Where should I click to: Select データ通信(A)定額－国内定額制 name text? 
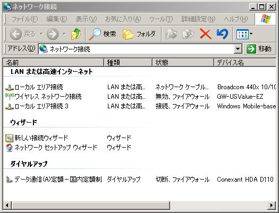tap(58, 179)
